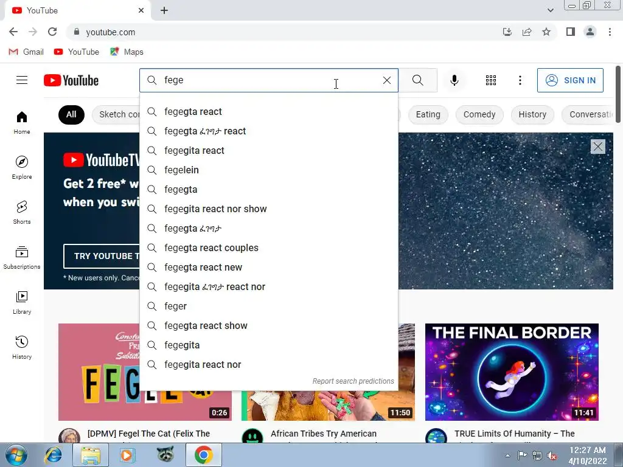Select the History filter chip
Screen dimensions: 623x467
[532, 115]
